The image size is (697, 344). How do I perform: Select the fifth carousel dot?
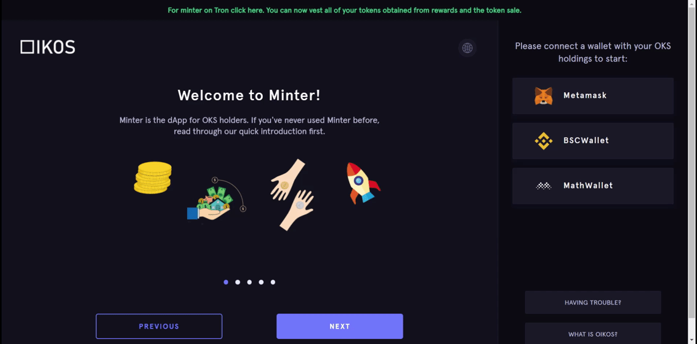[273, 282]
